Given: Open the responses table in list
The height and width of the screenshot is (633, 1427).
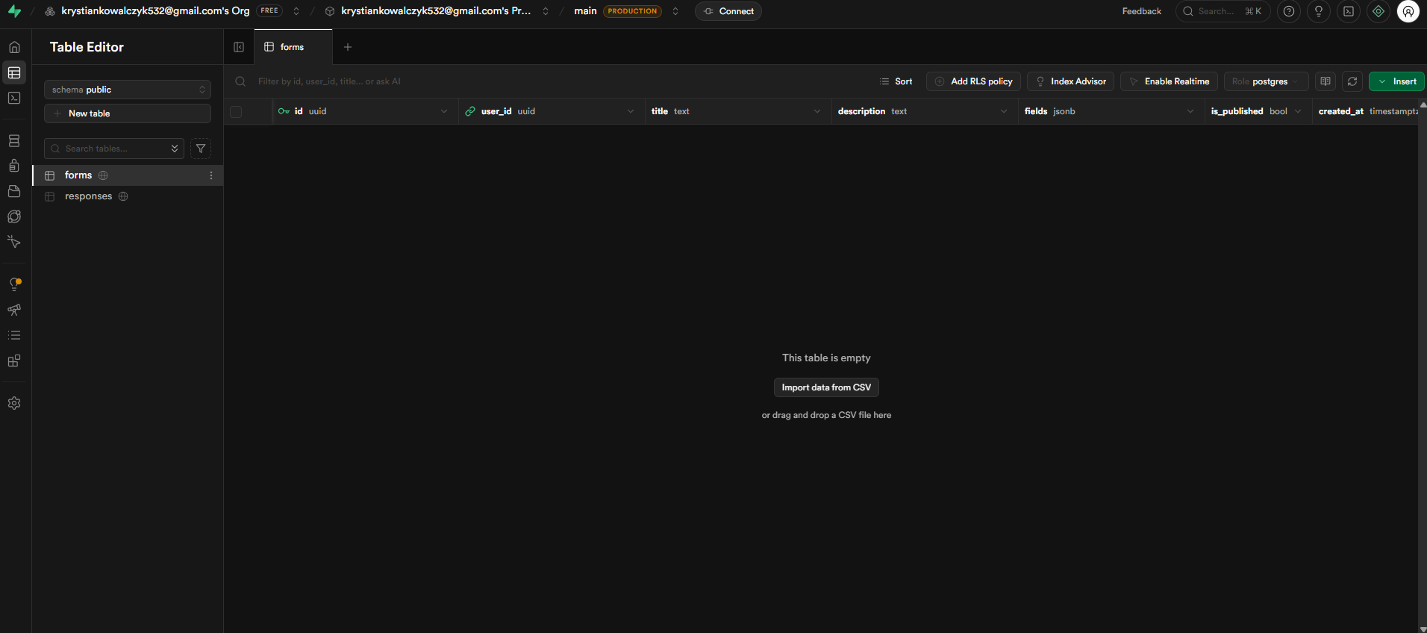Looking at the screenshot, I should [88, 196].
